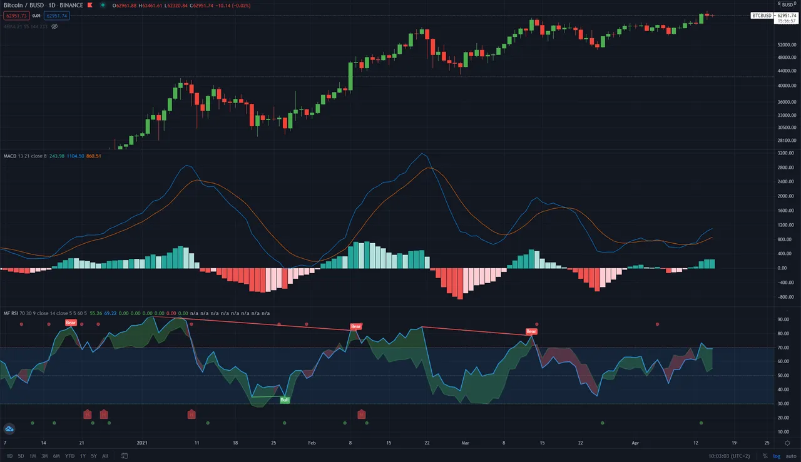Click the Feb label on time axis
Screen dimensions: 801x462
[x=311, y=443]
